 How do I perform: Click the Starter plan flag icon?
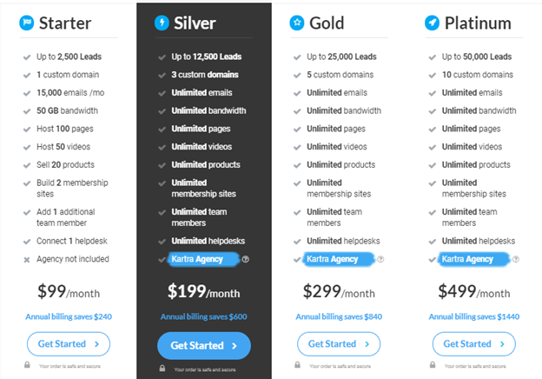click(x=27, y=23)
